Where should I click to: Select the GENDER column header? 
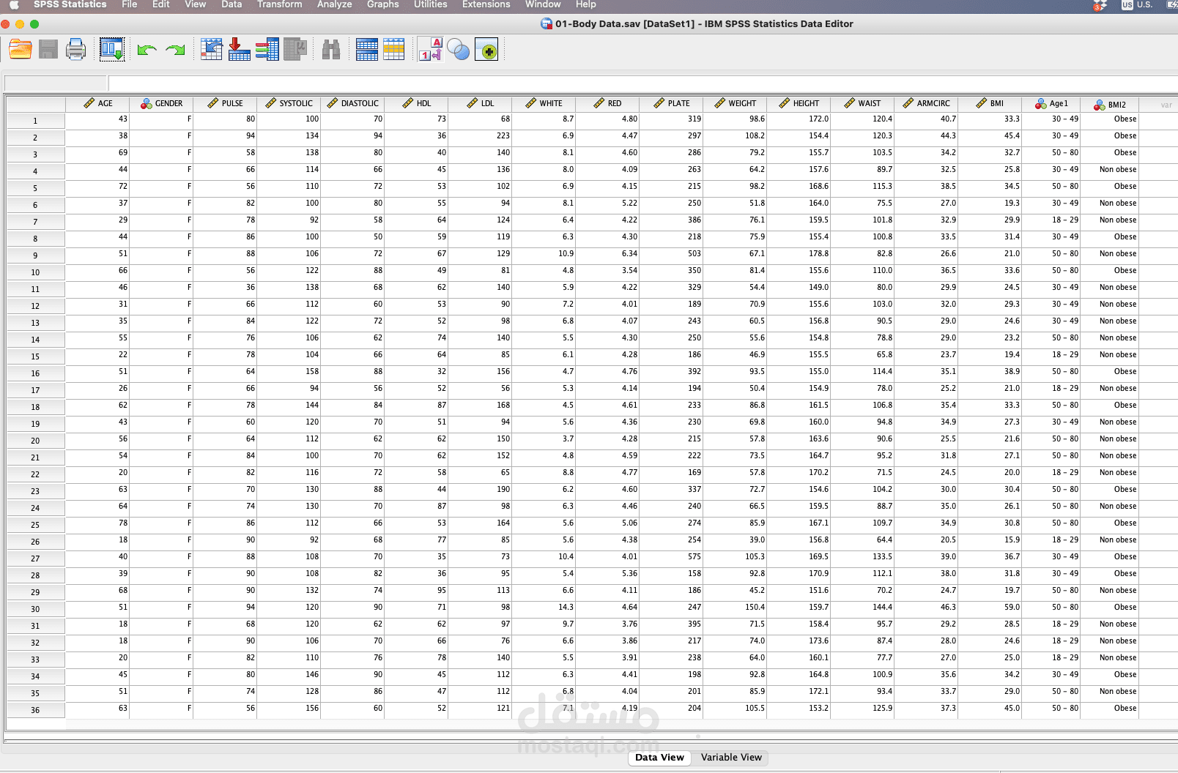tap(161, 103)
